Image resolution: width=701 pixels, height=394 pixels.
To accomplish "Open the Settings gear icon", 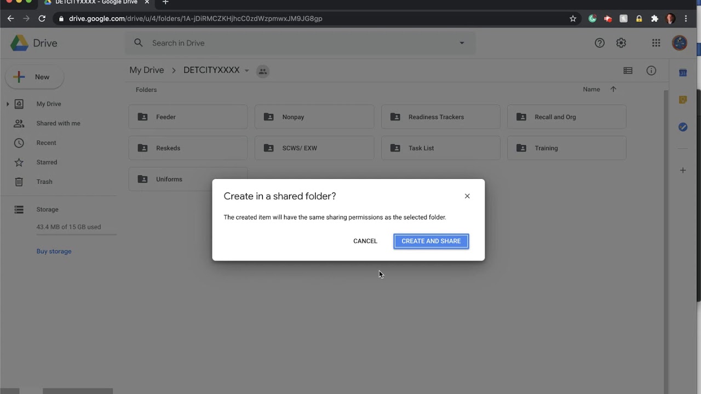I will tap(621, 43).
